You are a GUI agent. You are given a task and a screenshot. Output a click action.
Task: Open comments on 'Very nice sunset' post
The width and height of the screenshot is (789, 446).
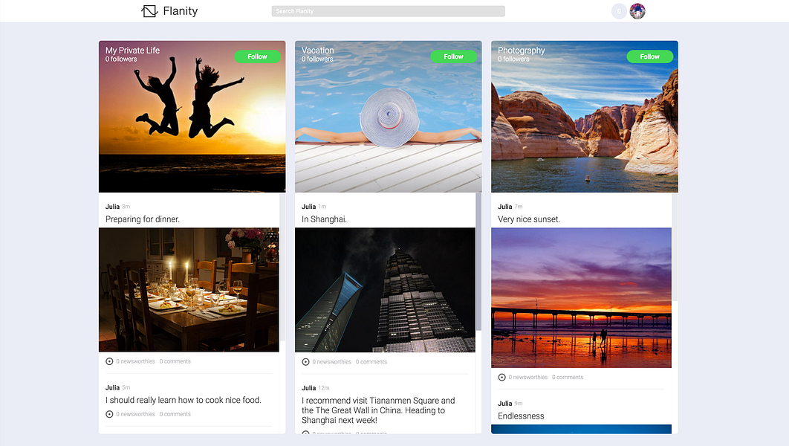click(568, 377)
